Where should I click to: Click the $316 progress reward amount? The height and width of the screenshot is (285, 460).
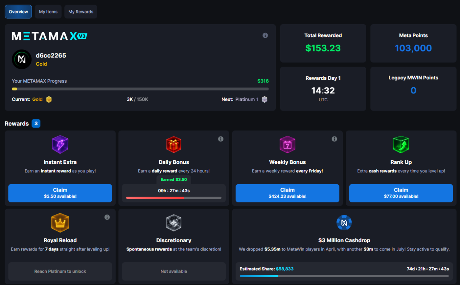click(263, 81)
